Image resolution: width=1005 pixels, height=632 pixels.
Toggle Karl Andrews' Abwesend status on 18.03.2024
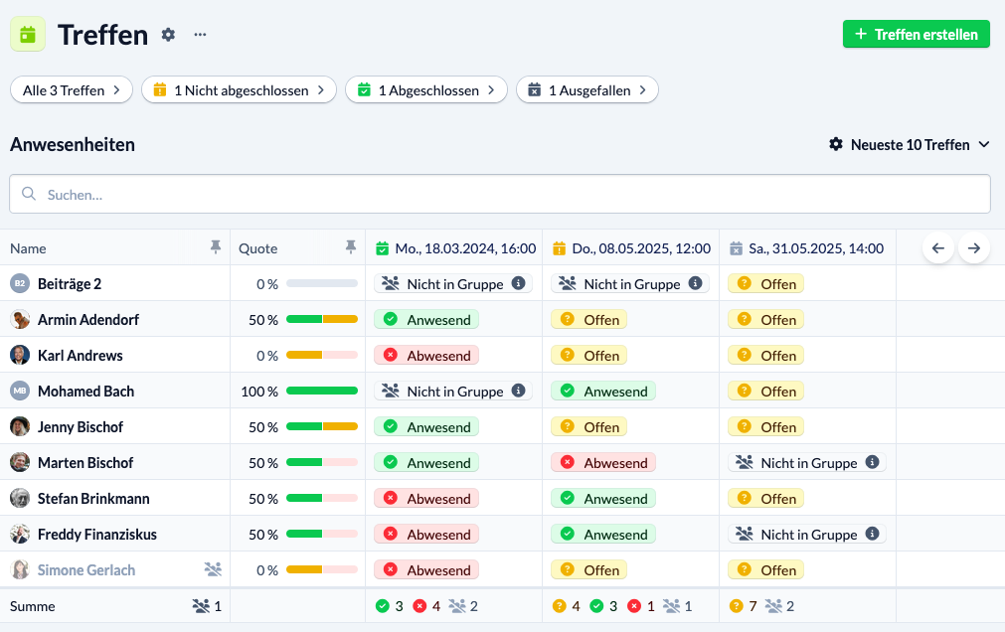(426, 355)
